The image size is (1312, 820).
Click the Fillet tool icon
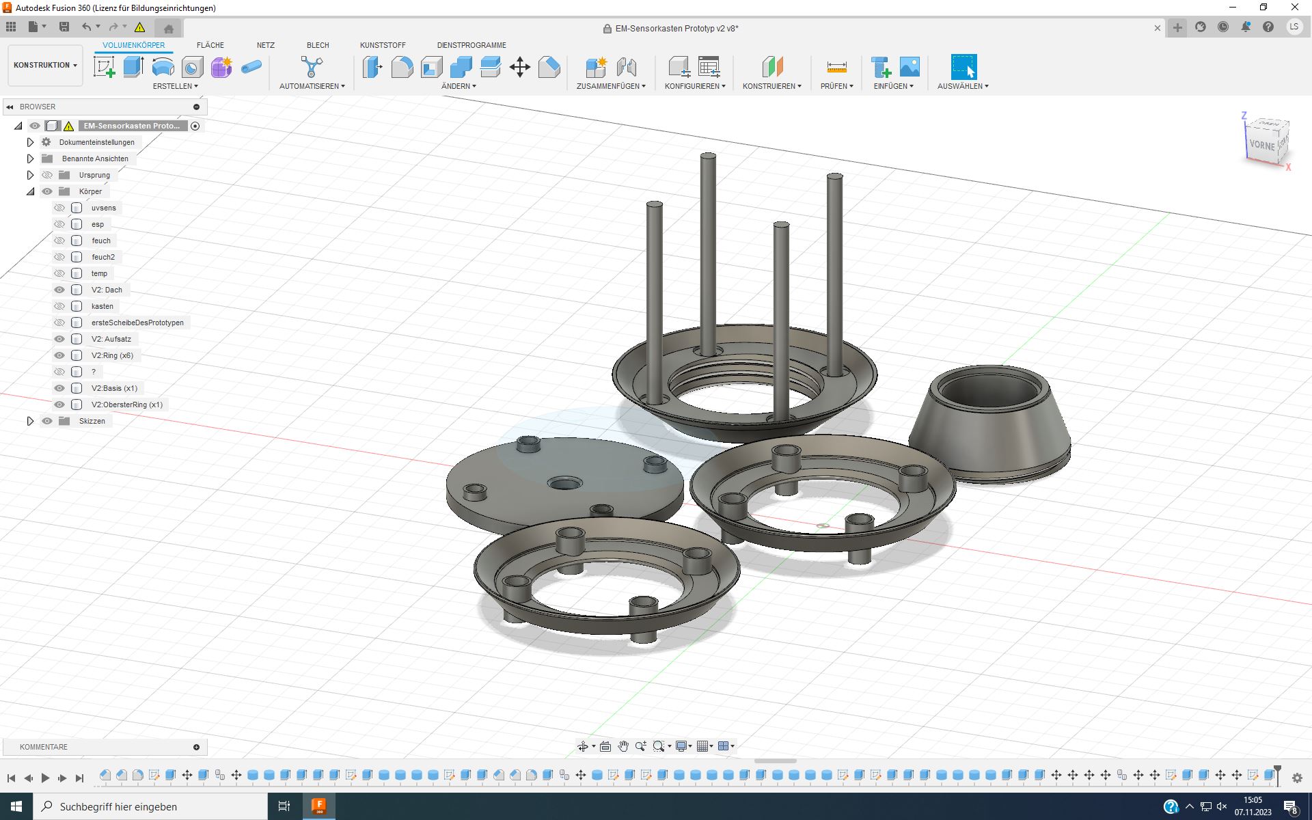point(402,67)
